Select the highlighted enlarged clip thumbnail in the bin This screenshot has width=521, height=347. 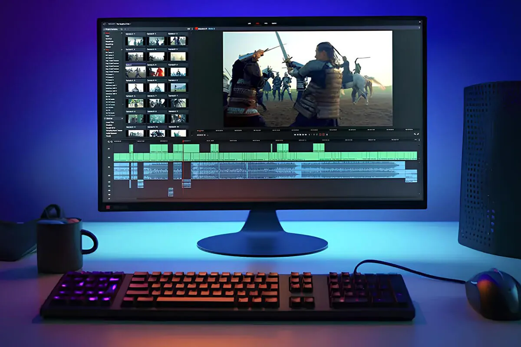pyautogui.click(x=135, y=72)
